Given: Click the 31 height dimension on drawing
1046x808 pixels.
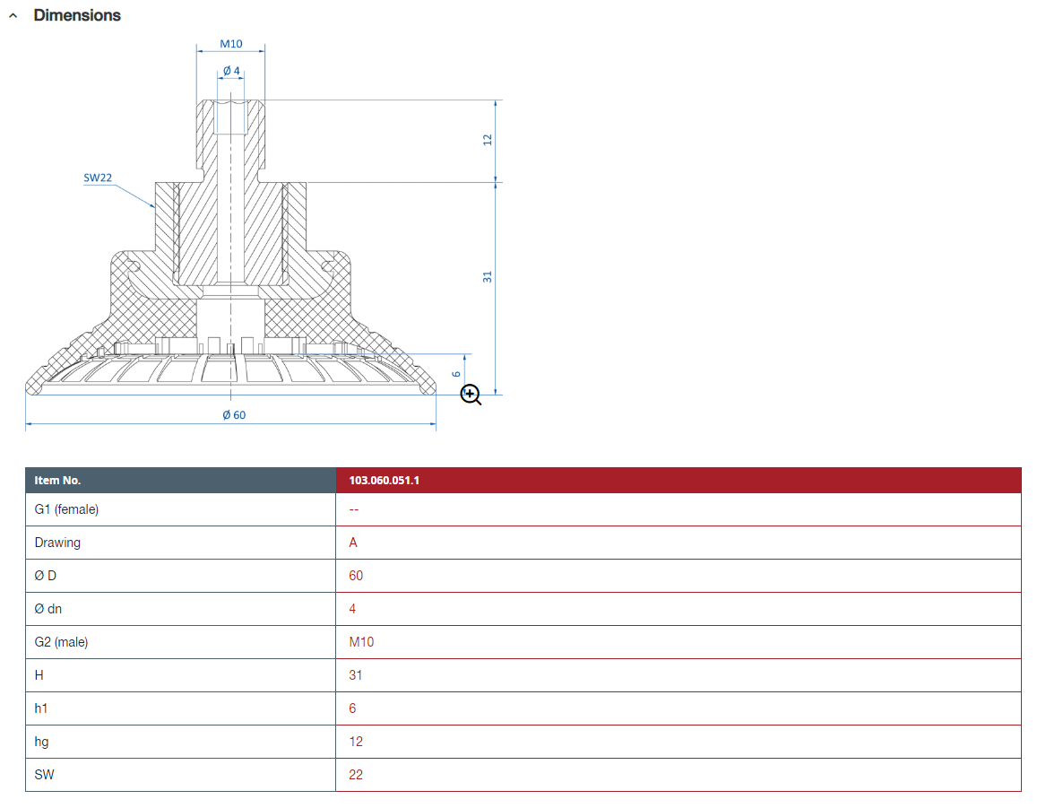Looking at the screenshot, I should click(x=488, y=277).
